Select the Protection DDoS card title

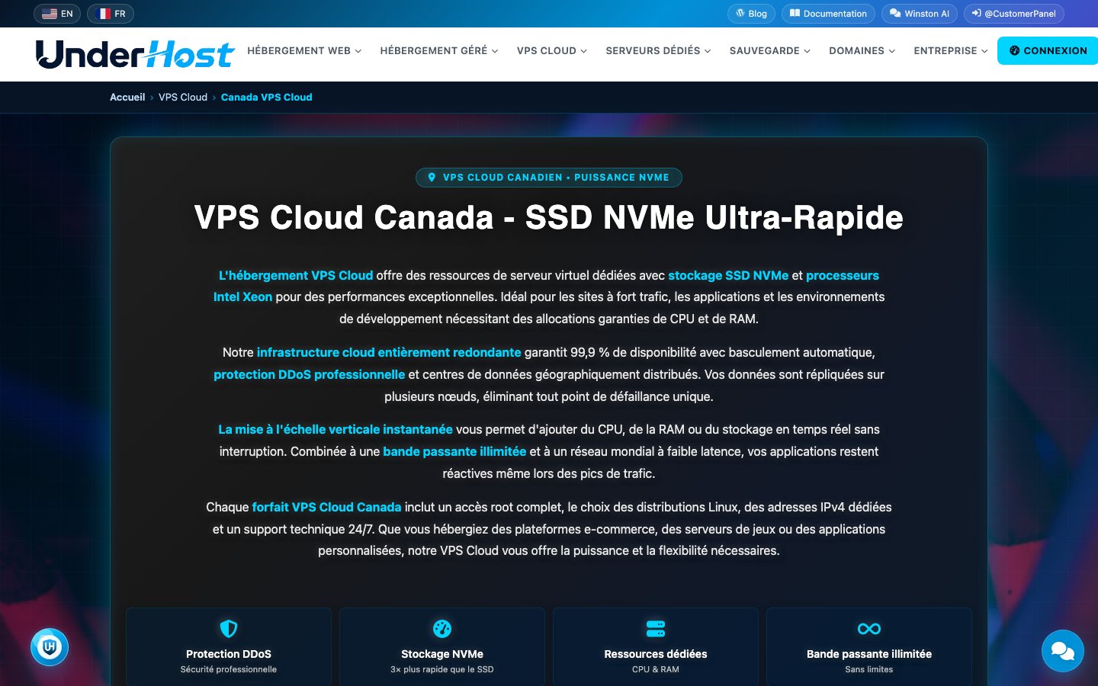[229, 654]
